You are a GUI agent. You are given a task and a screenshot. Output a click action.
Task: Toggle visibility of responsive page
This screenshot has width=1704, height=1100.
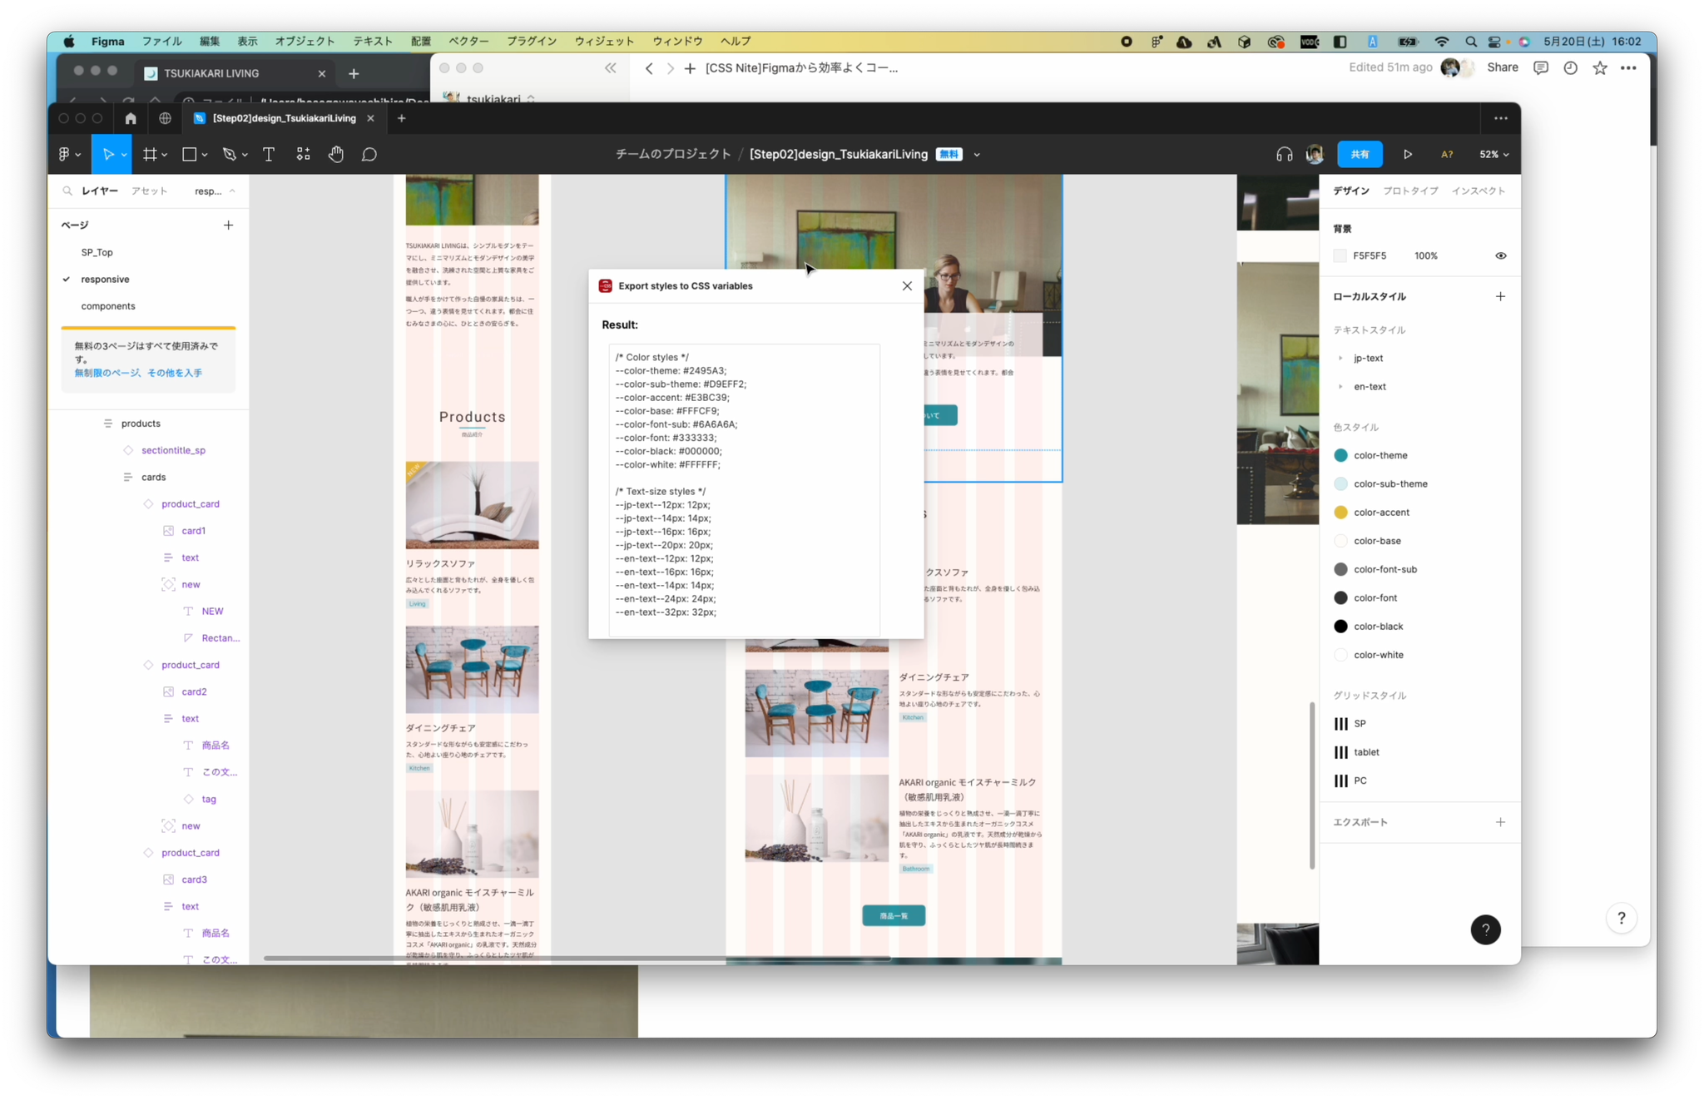[67, 278]
